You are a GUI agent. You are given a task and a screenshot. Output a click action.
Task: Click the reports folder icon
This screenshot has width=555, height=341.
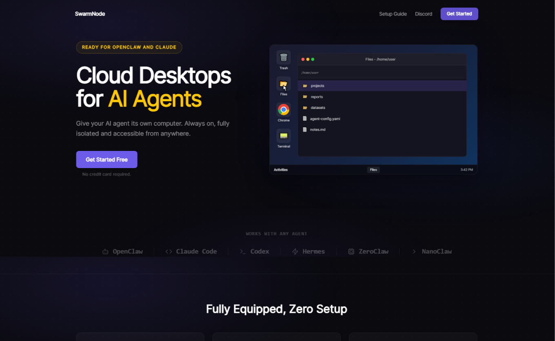(x=305, y=97)
